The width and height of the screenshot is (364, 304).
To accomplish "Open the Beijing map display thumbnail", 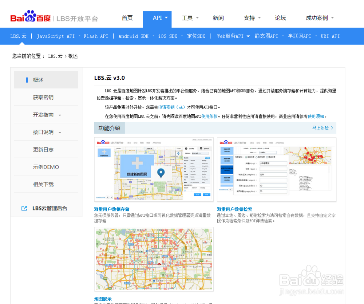I will point(154,259).
